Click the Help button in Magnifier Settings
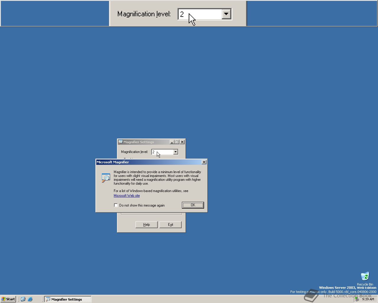 click(x=146, y=225)
